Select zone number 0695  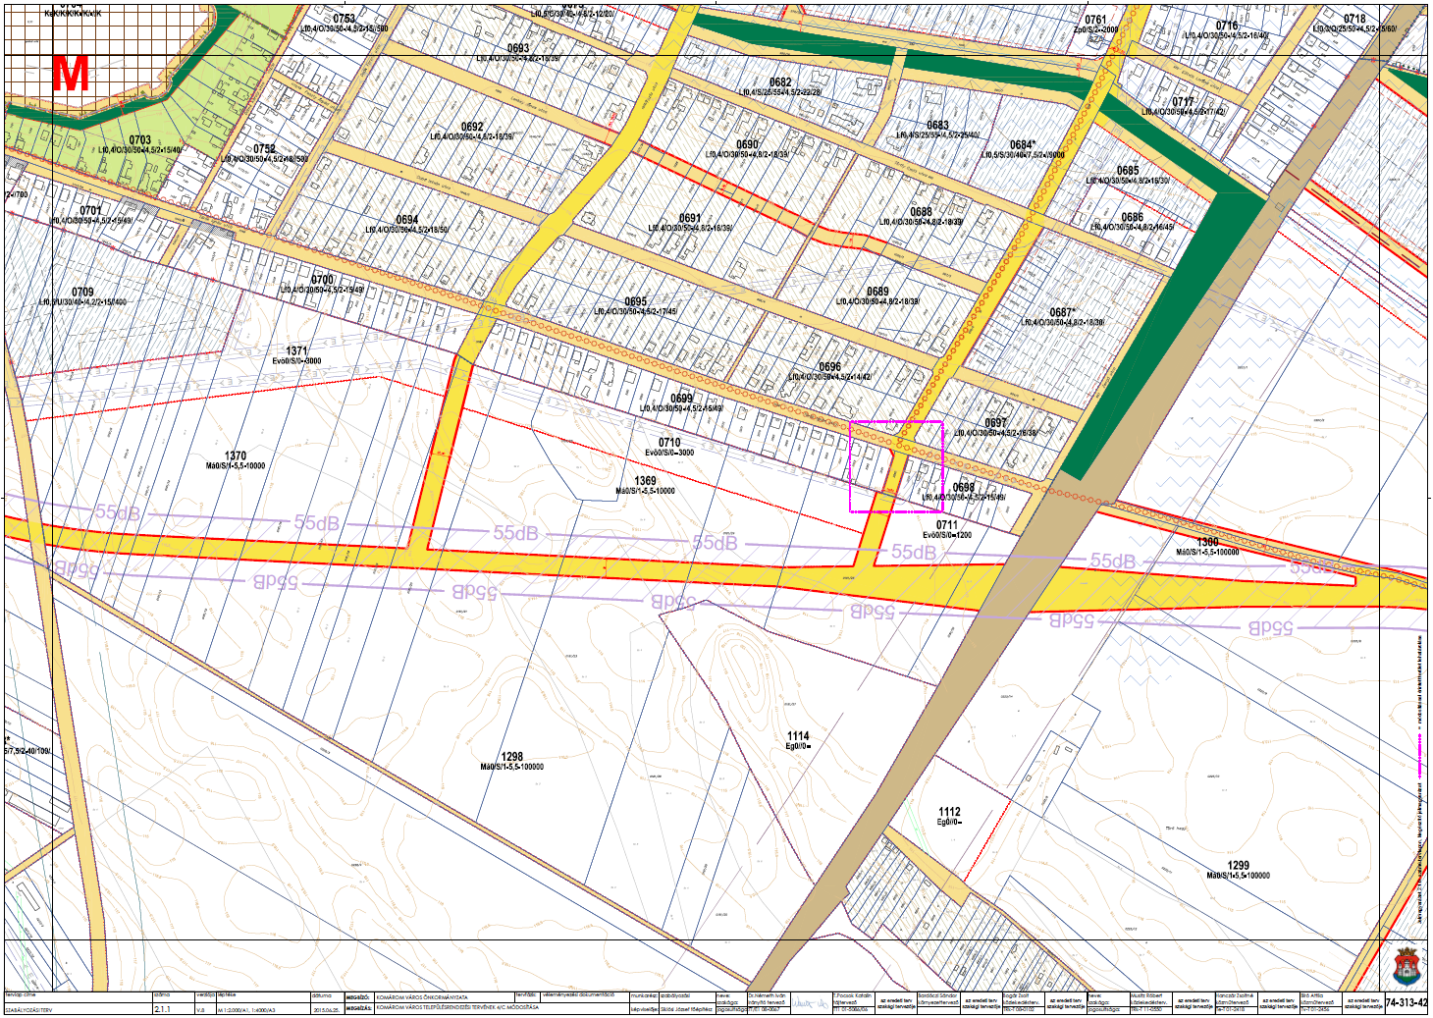coord(636,301)
